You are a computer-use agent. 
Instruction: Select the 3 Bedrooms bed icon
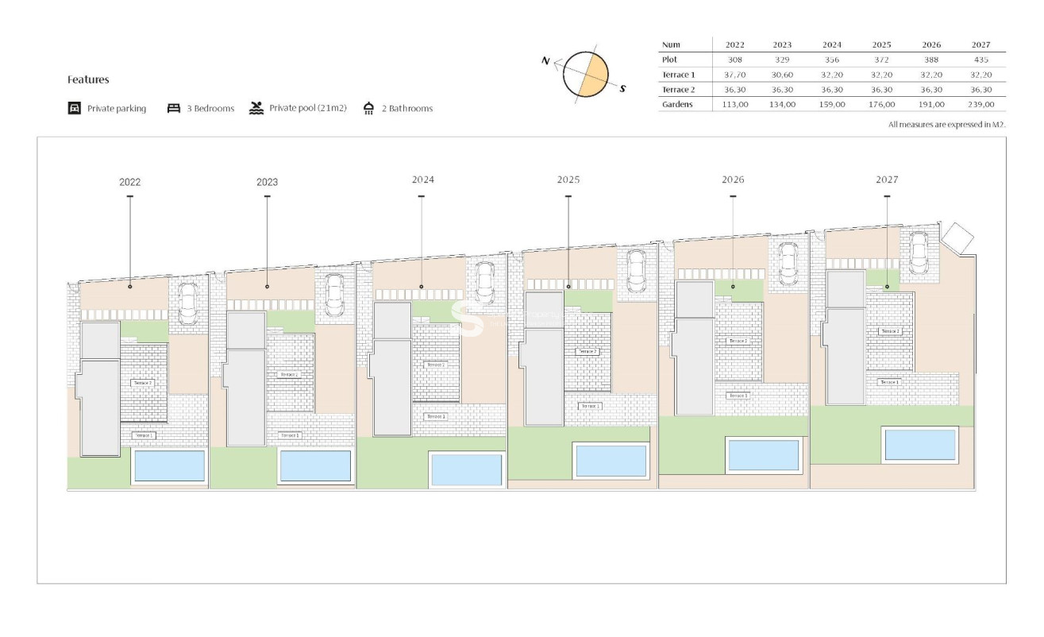(174, 108)
